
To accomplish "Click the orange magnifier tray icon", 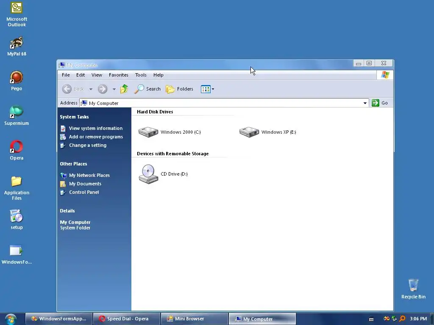I will (x=403, y=319).
